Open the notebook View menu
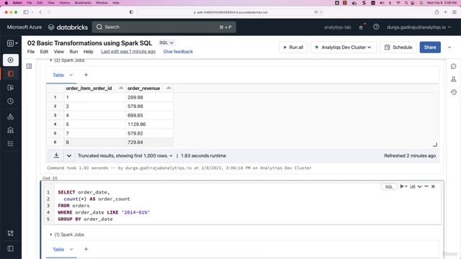The image size is (461, 259). point(59,51)
